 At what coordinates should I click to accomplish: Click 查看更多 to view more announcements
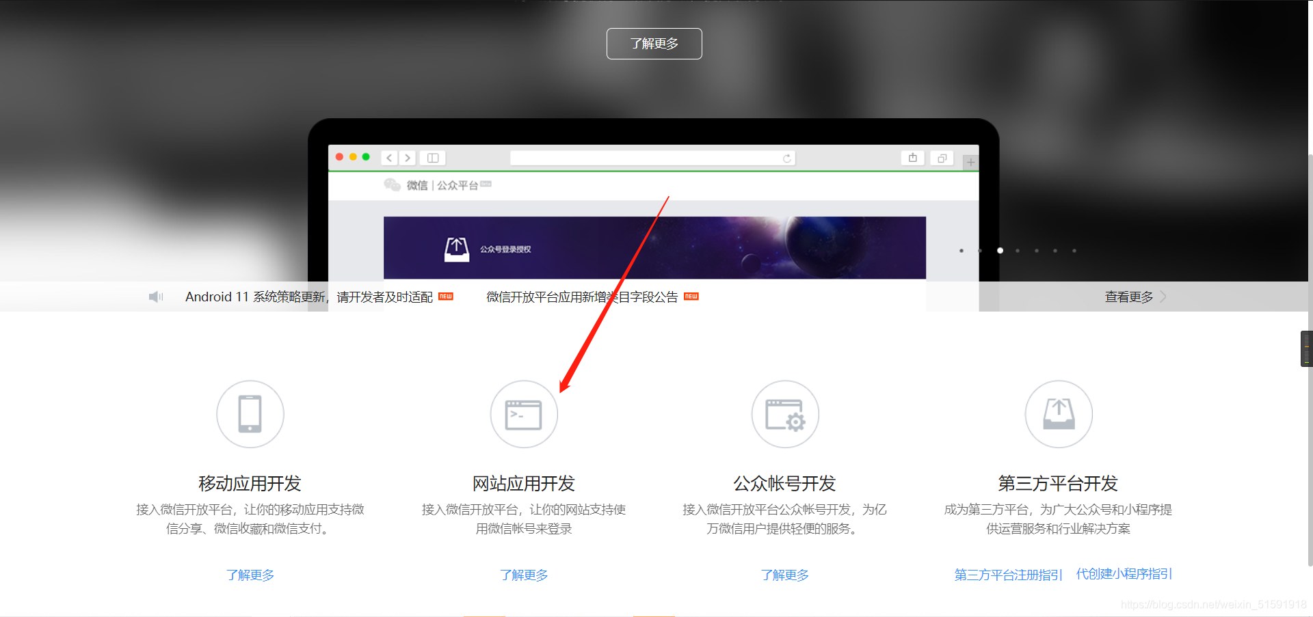pyautogui.click(x=1129, y=297)
